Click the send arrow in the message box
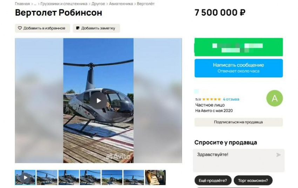The image size is (298, 188). pos(278,155)
